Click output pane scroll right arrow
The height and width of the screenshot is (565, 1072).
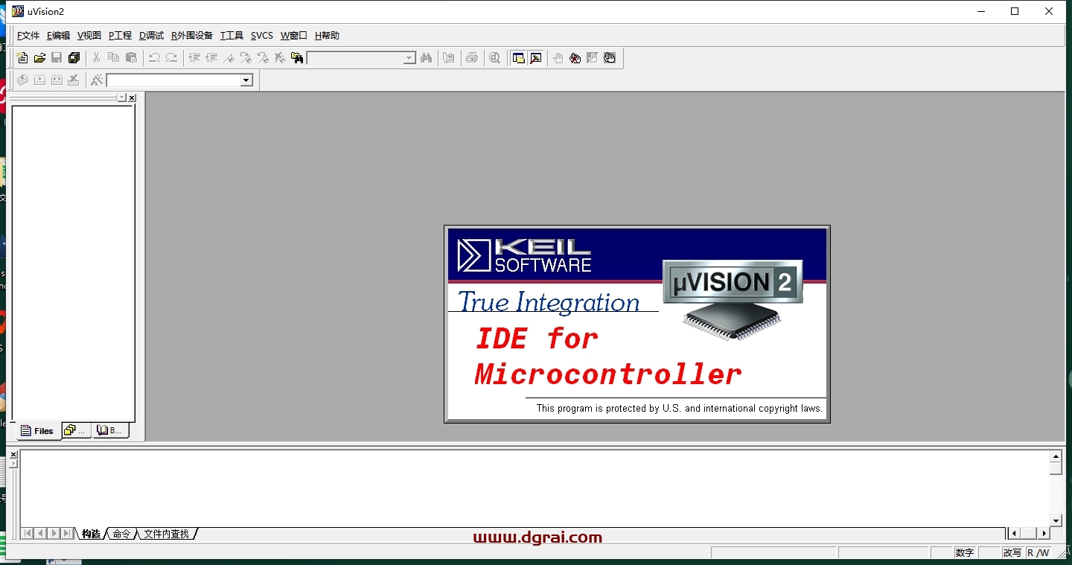(x=1044, y=534)
